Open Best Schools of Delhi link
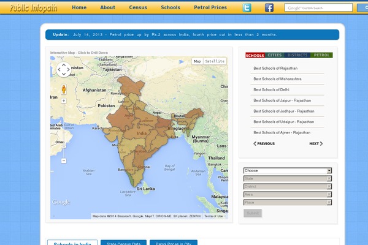The height and width of the screenshot is (245, 368). [x=271, y=90]
